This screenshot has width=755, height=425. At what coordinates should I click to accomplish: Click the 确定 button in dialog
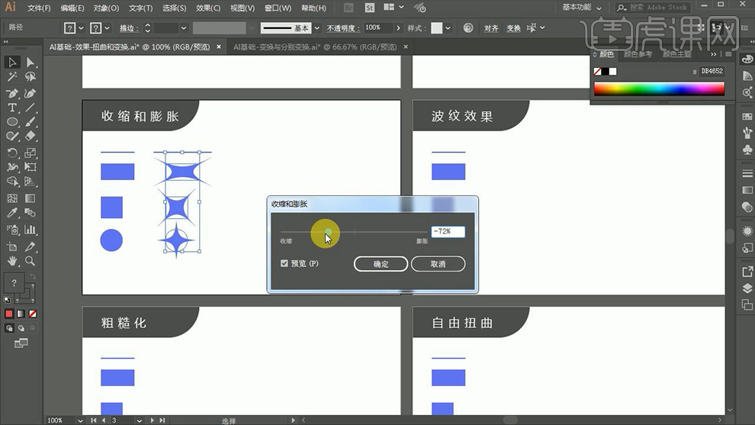381,264
